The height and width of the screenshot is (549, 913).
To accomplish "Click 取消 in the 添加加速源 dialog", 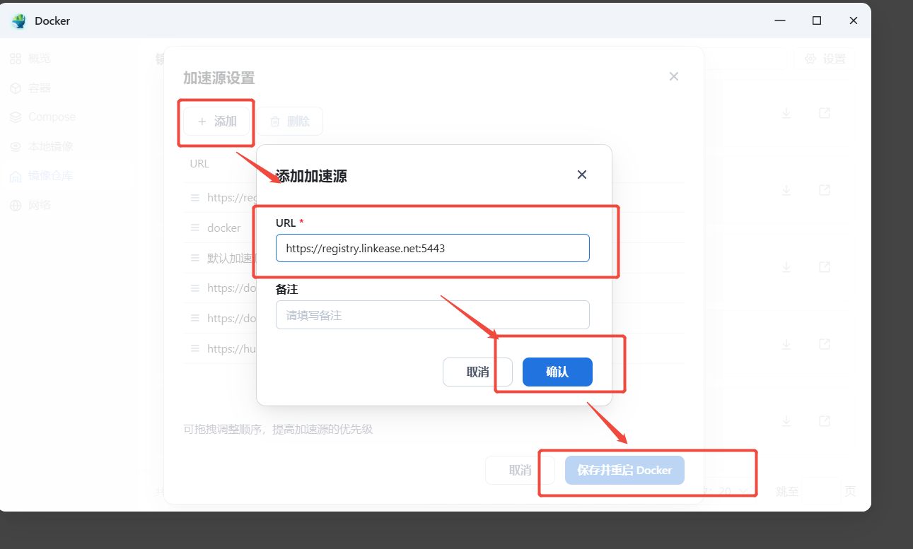I will click(x=477, y=372).
